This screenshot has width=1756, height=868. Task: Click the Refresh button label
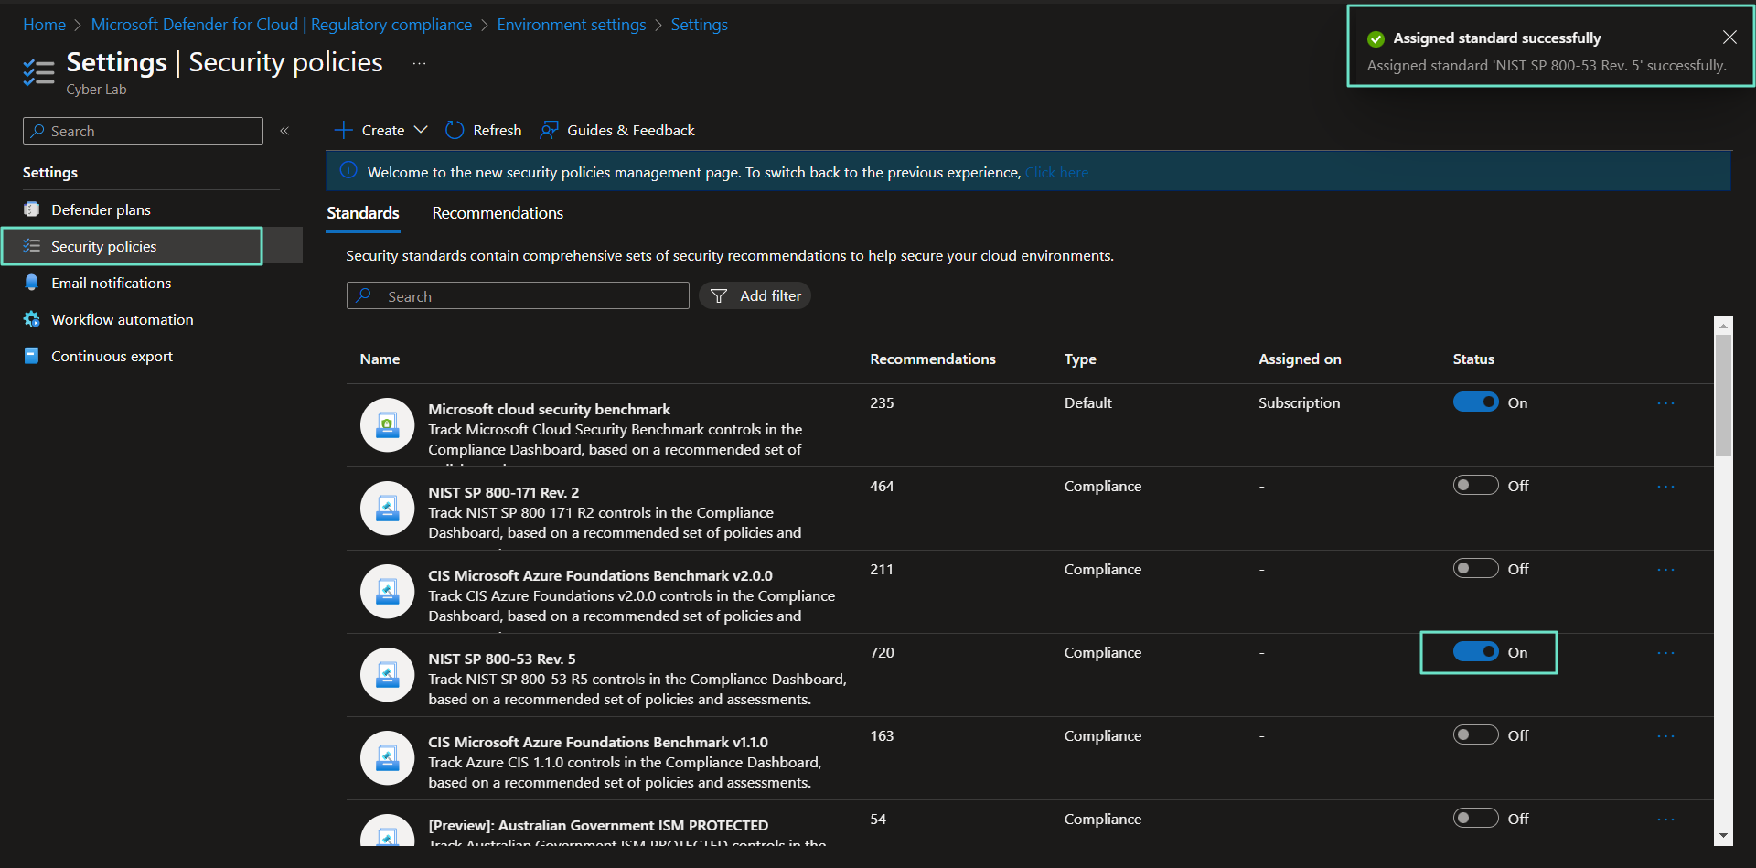(498, 130)
